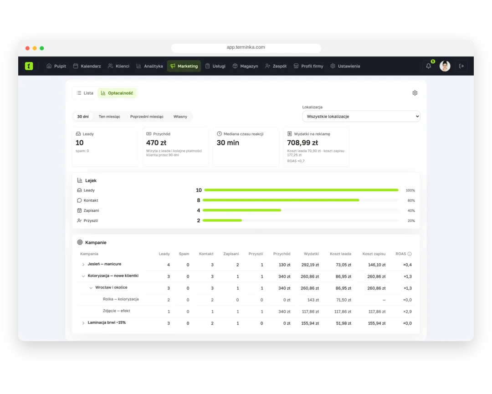Viewport: 492px width, 394px height.
Task: Open notifications bell icon
Action: click(428, 66)
